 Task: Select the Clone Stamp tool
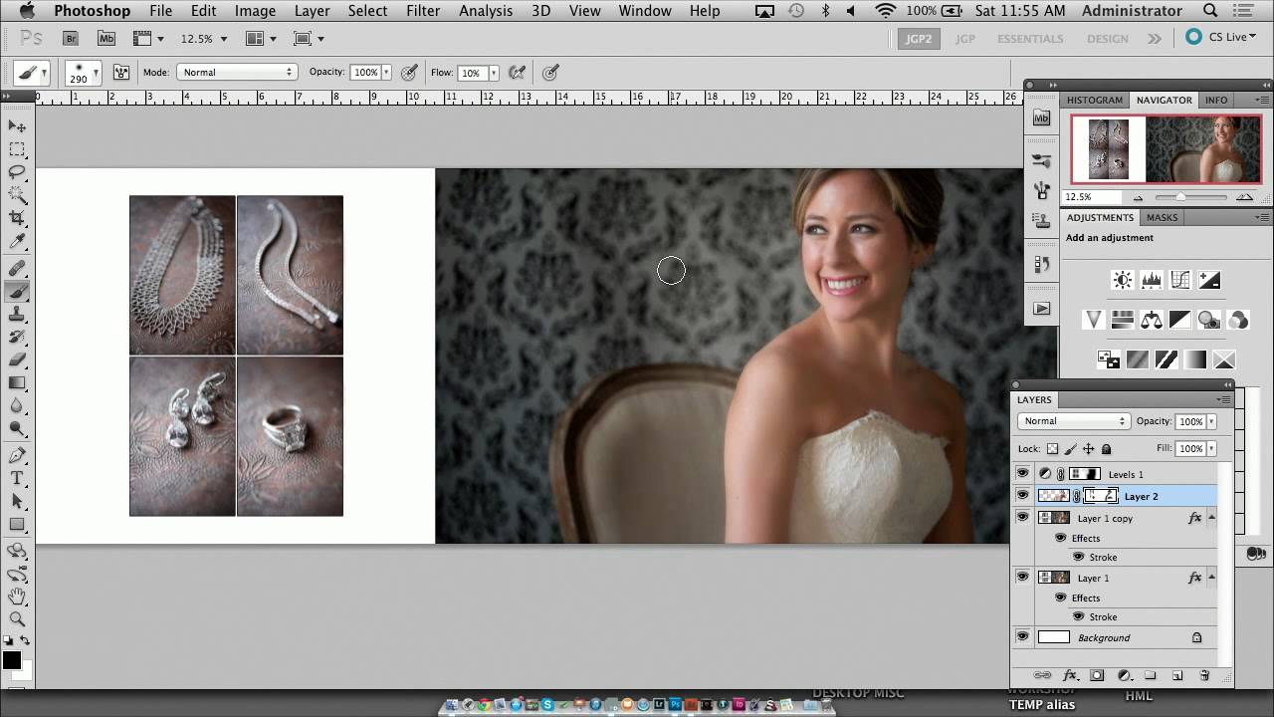(18, 315)
